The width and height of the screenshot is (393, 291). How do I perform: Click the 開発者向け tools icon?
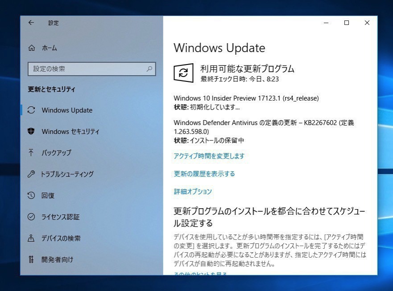pyautogui.click(x=31, y=259)
